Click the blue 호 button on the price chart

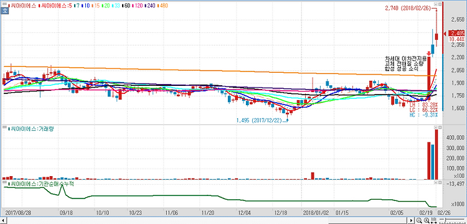(x=4, y=11)
